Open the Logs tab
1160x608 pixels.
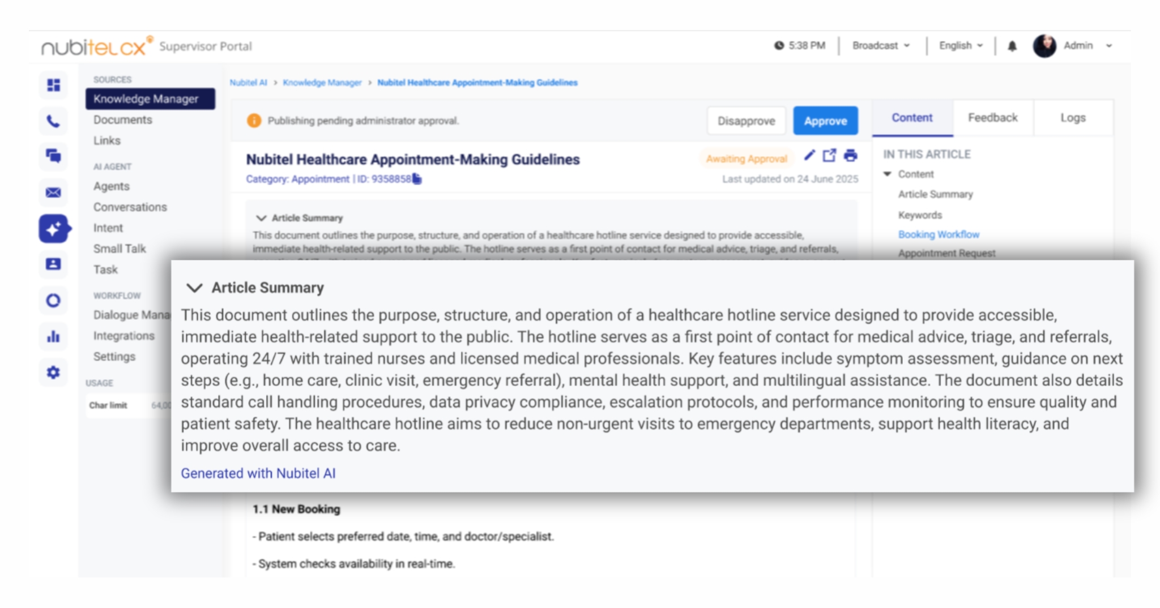pos(1073,118)
